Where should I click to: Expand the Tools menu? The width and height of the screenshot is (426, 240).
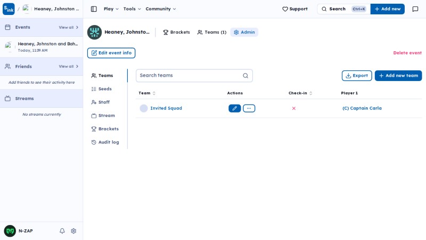132,9
